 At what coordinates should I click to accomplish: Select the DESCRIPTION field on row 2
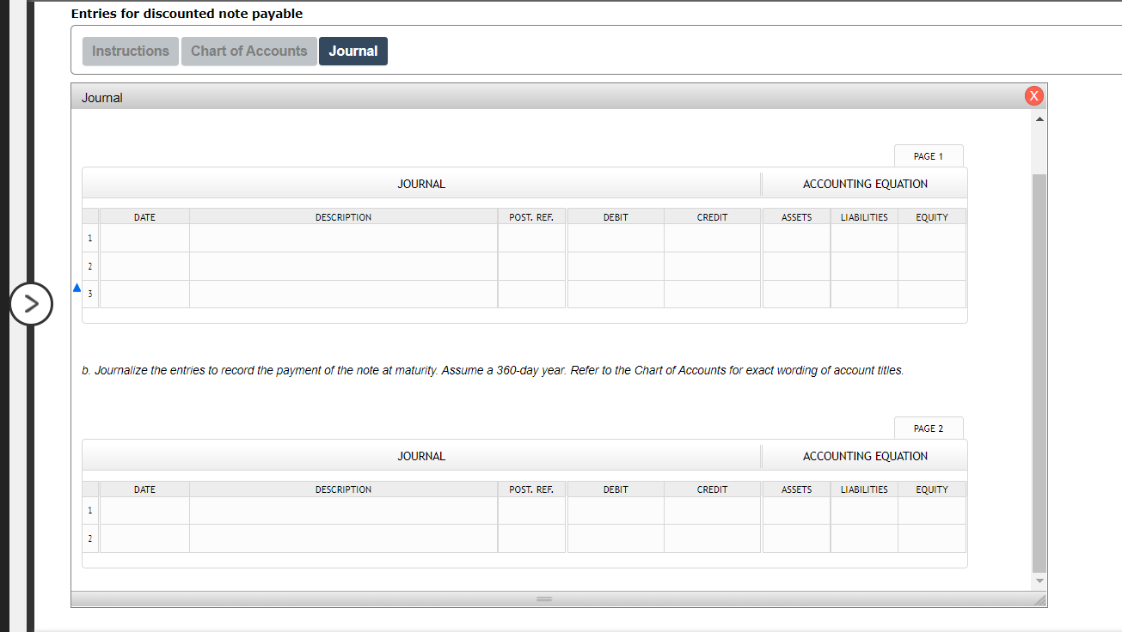[x=343, y=266]
